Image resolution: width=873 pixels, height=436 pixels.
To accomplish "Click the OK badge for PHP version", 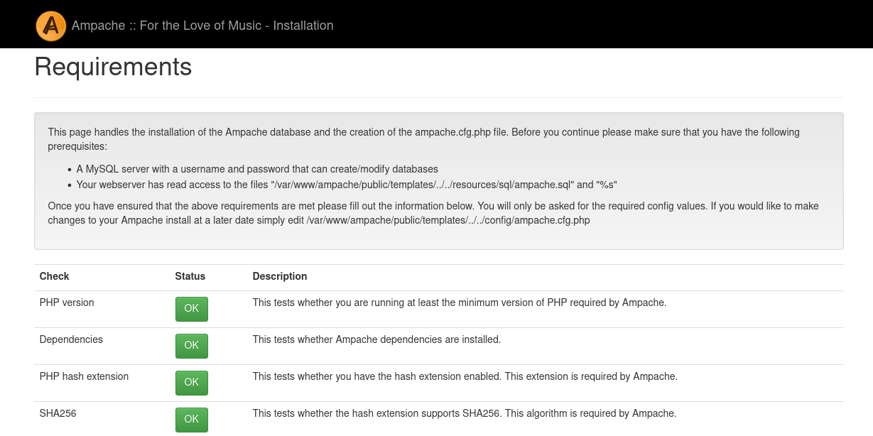I will pyautogui.click(x=191, y=309).
